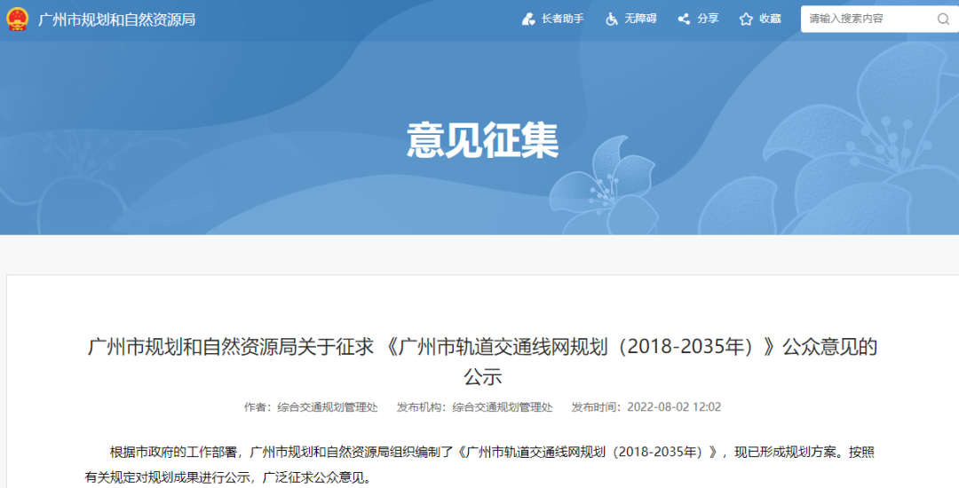Select the 长者助手 text label
Image resolution: width=959 pixels, height=488 pixels.
point(563,19)
